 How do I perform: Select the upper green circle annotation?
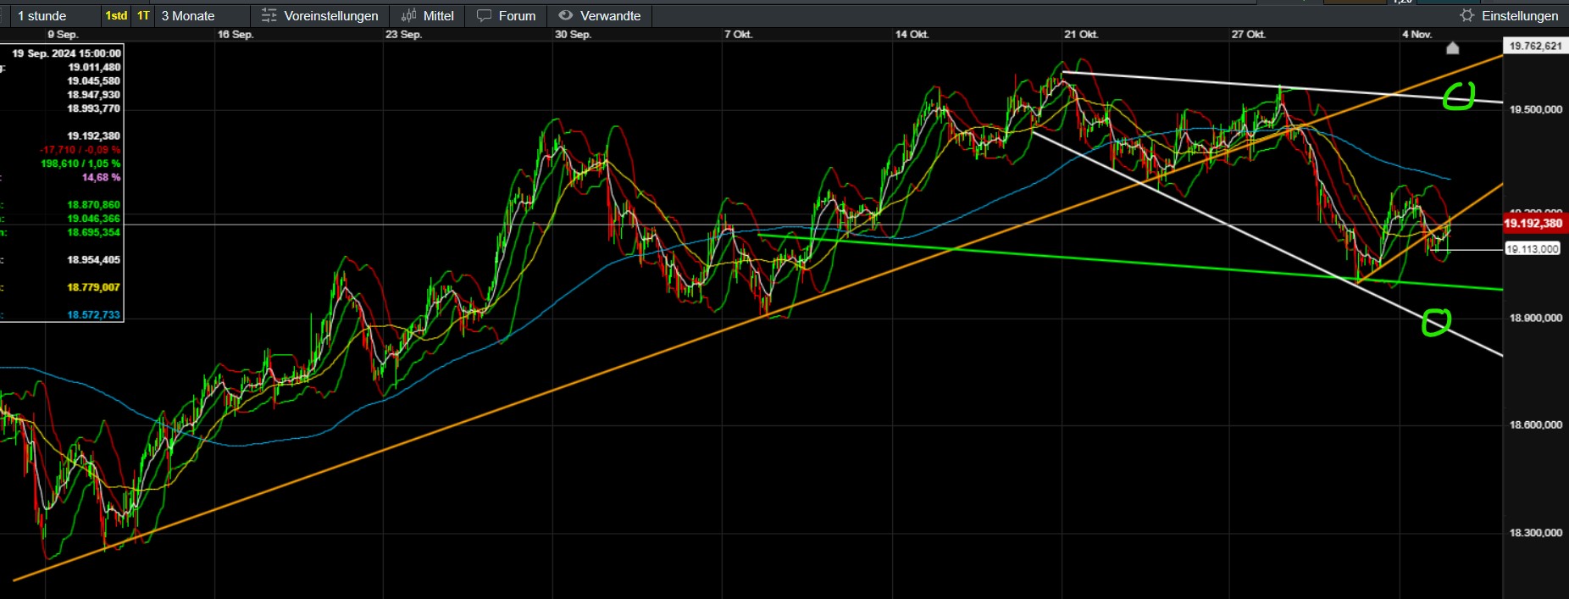coord(1459,96)
